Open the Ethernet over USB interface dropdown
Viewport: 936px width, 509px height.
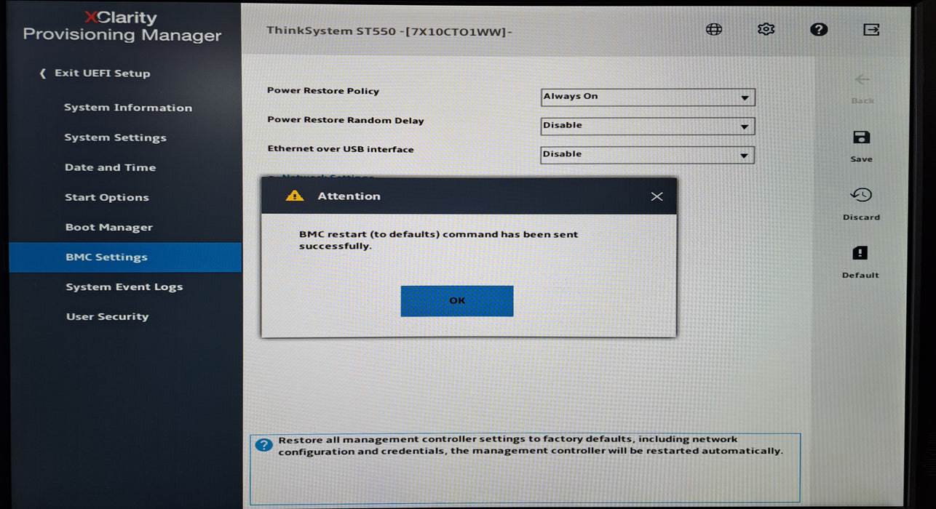point(648,154)
